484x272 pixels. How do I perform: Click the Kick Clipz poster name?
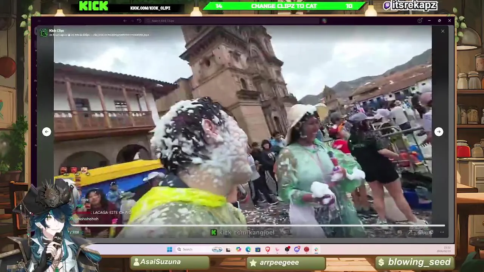pos(57,31)
